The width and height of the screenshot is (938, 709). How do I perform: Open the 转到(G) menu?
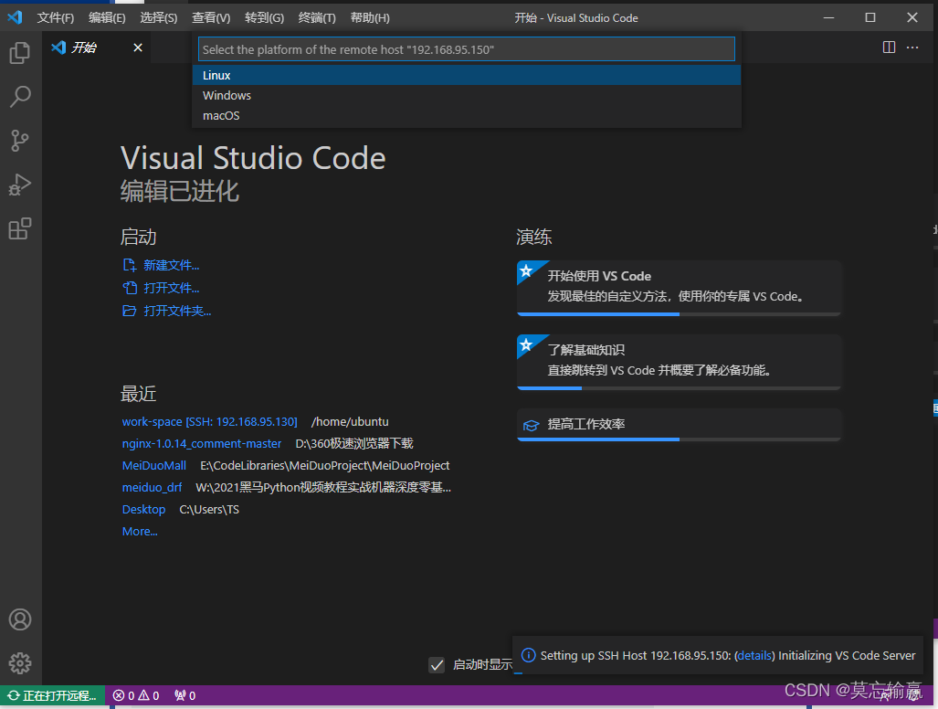pyautogui.click(x=264, y=18)
